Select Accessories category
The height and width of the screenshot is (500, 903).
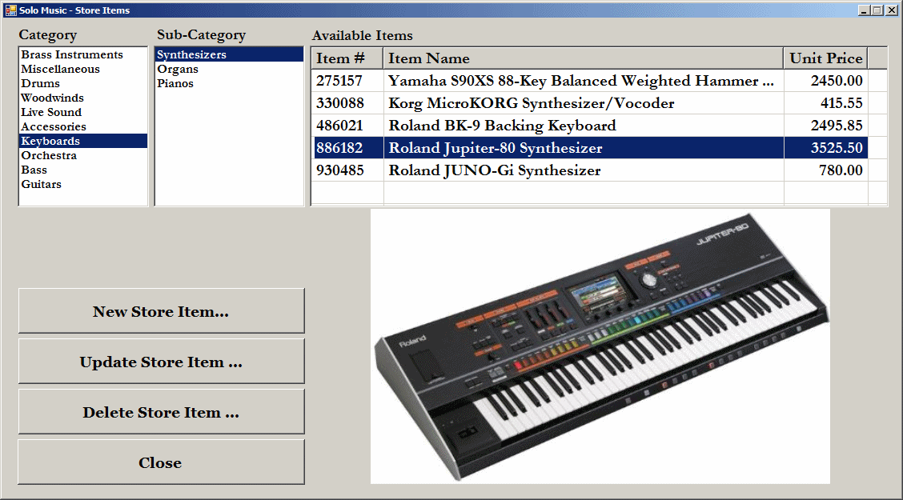[x=83, y=126]
